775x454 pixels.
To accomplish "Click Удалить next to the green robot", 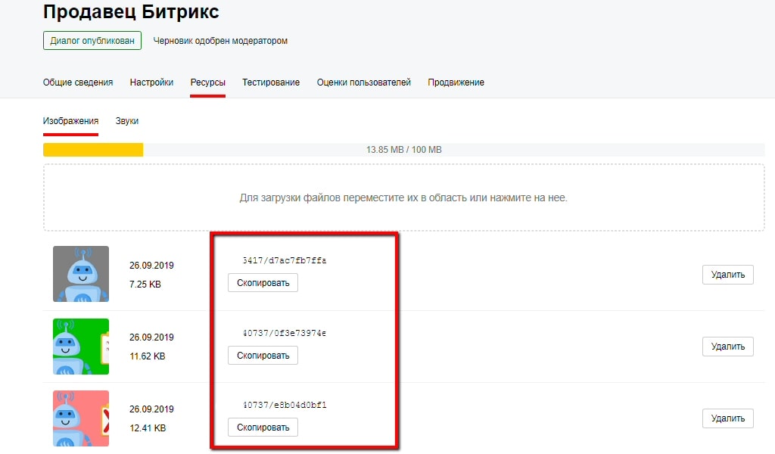I will (x=727, y=346).
